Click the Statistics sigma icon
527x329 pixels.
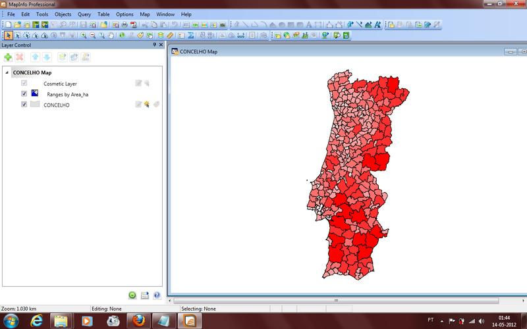(x=190, y=36)
